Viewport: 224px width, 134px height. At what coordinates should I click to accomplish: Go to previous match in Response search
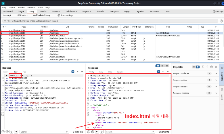pyautogui.click(x=97, y=132)
